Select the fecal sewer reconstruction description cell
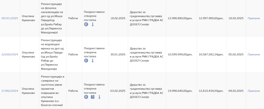The image size is (264, 109). point(53,18)
